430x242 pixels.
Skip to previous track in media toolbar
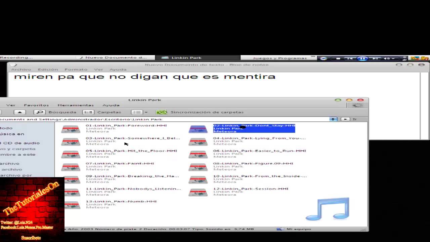tap(350, 58)
